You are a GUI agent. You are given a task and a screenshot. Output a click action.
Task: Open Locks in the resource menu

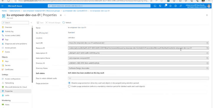pyautogui.click(x=7, y=95)
